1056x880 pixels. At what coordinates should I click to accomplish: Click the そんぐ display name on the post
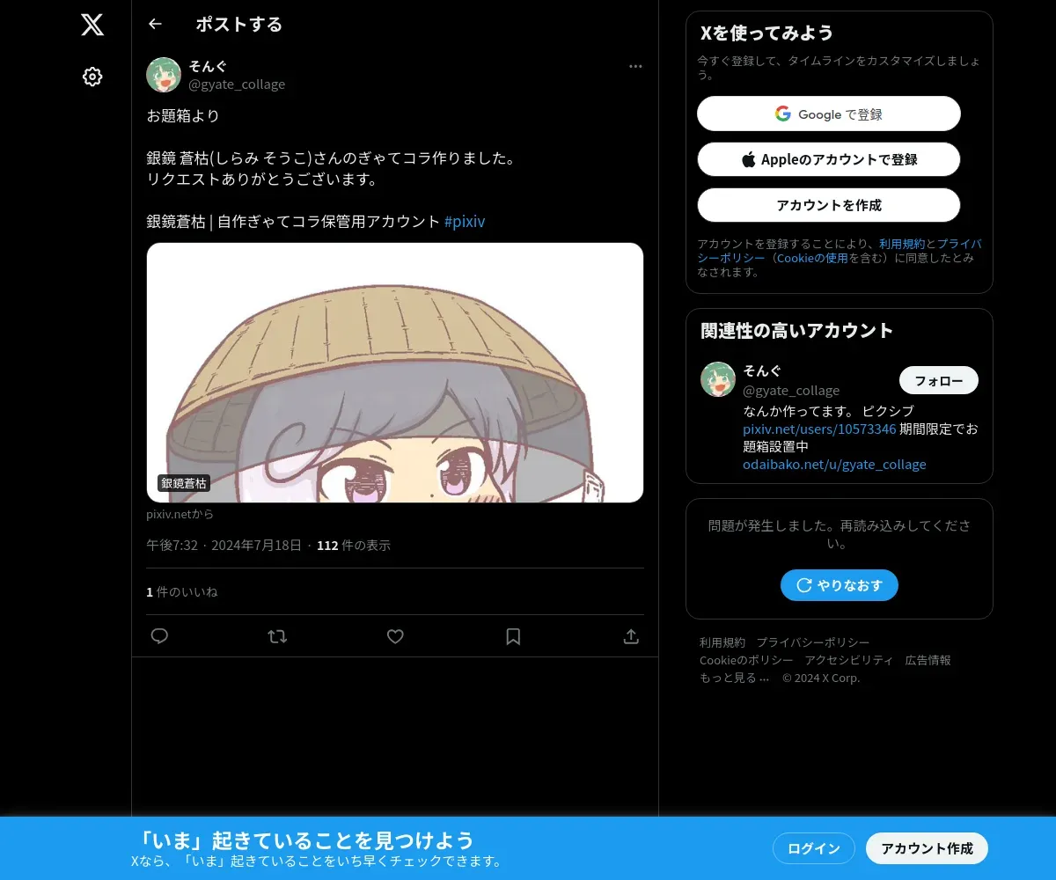point(208,66)
